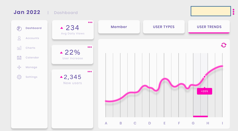This screenshot has height=131, width=238.
Task: Click the Manage plus icon
Action: click(19, 67)
